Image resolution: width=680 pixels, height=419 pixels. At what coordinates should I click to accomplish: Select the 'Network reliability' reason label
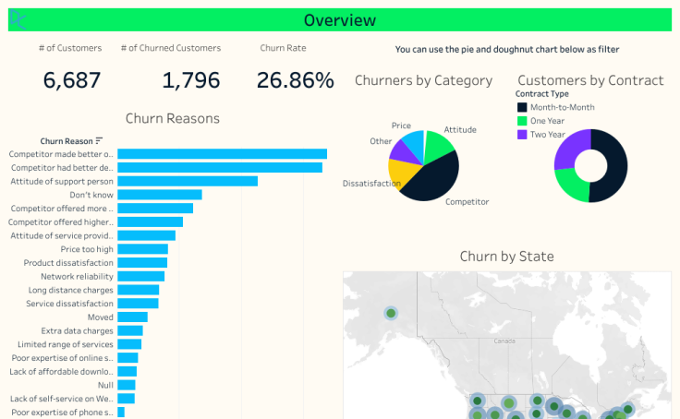click(x=77, y=276)
